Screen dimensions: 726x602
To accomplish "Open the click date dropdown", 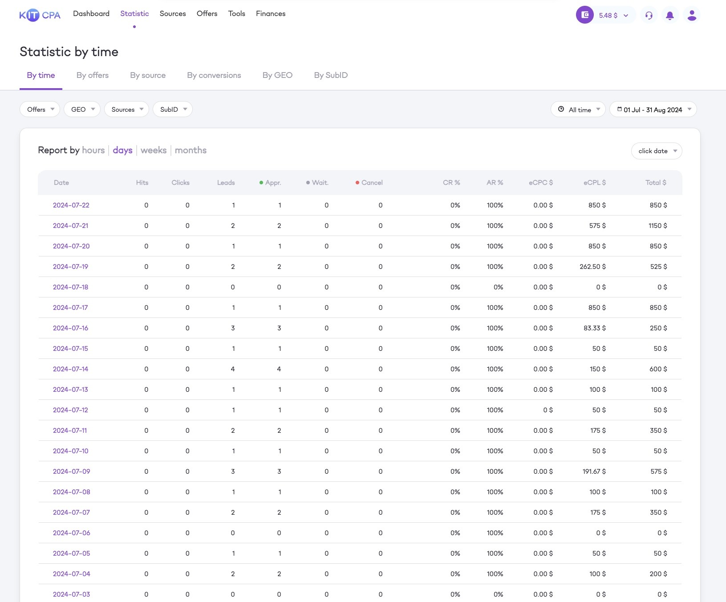I will (x=657, y=151).
